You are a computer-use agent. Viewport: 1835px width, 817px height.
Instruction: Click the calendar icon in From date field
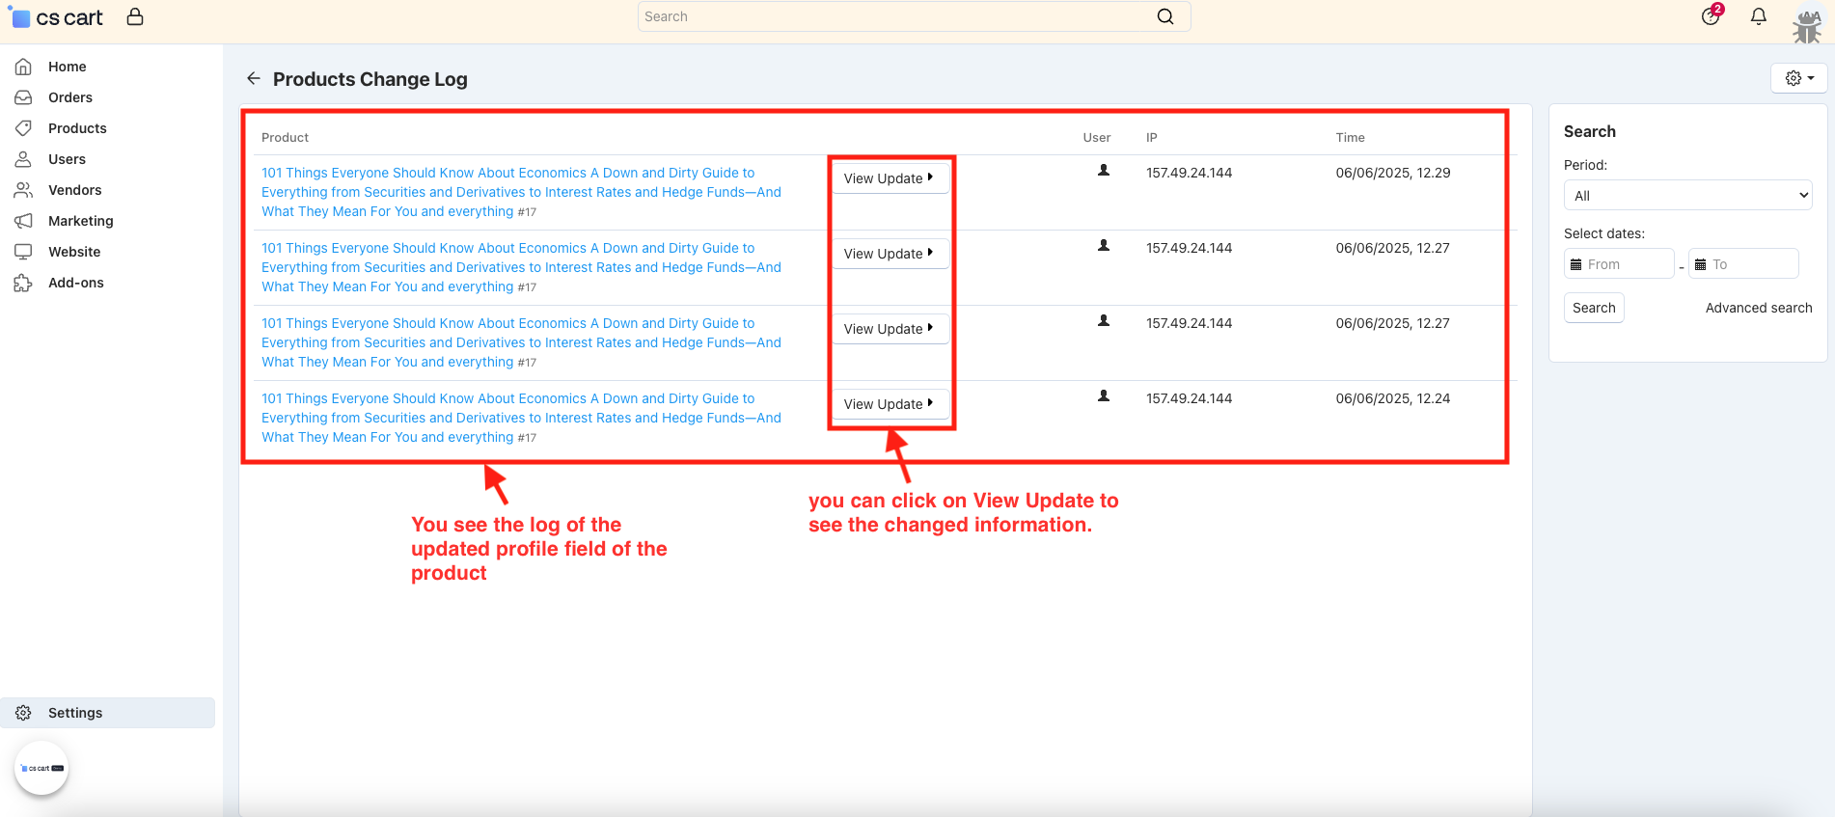[1576, 264]
